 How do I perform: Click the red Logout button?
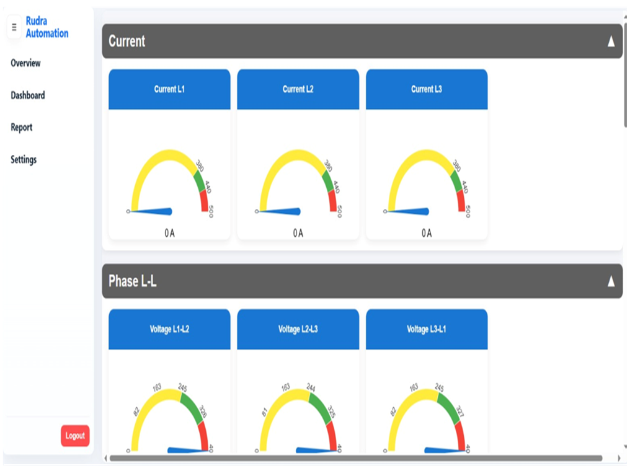[x=75, y=436]
